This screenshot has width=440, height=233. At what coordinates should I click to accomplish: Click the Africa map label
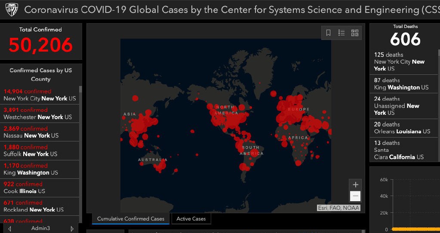[x=298, y=138]
